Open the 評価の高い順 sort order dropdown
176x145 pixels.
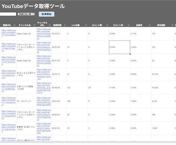coord(26,14)
